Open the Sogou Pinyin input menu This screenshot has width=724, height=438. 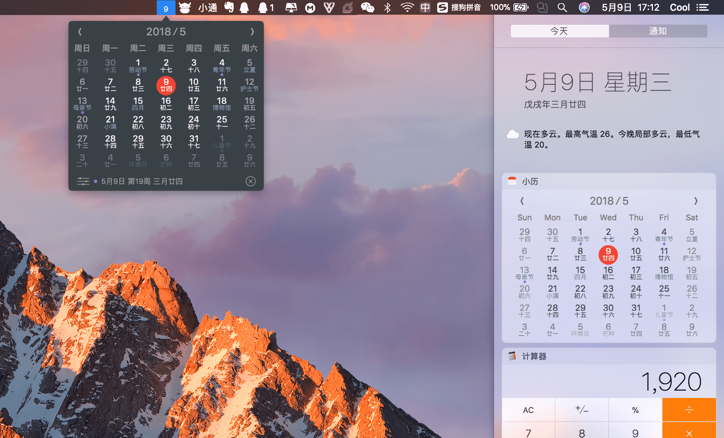tap(459, 8)
